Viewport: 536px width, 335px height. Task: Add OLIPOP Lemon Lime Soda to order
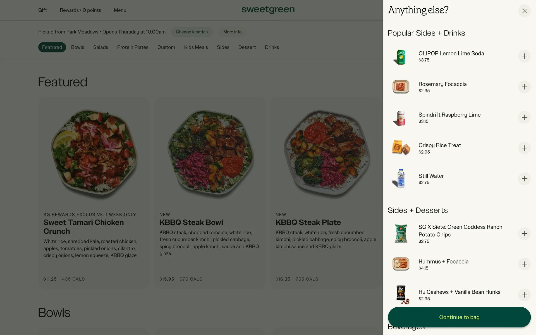coord(524,56)
